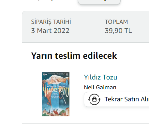Click the order date 3 Mart 2022
Image resolution: width=149 pixels, height=132 pixels.
pyautogui.click(x=50, y=31)
